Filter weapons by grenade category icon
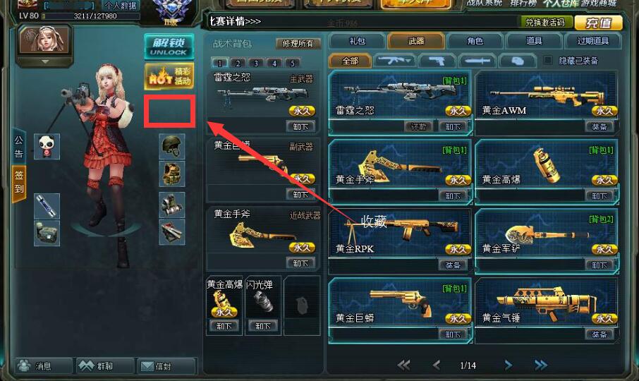This screenshot has height=381, width=639. (517, 61)
